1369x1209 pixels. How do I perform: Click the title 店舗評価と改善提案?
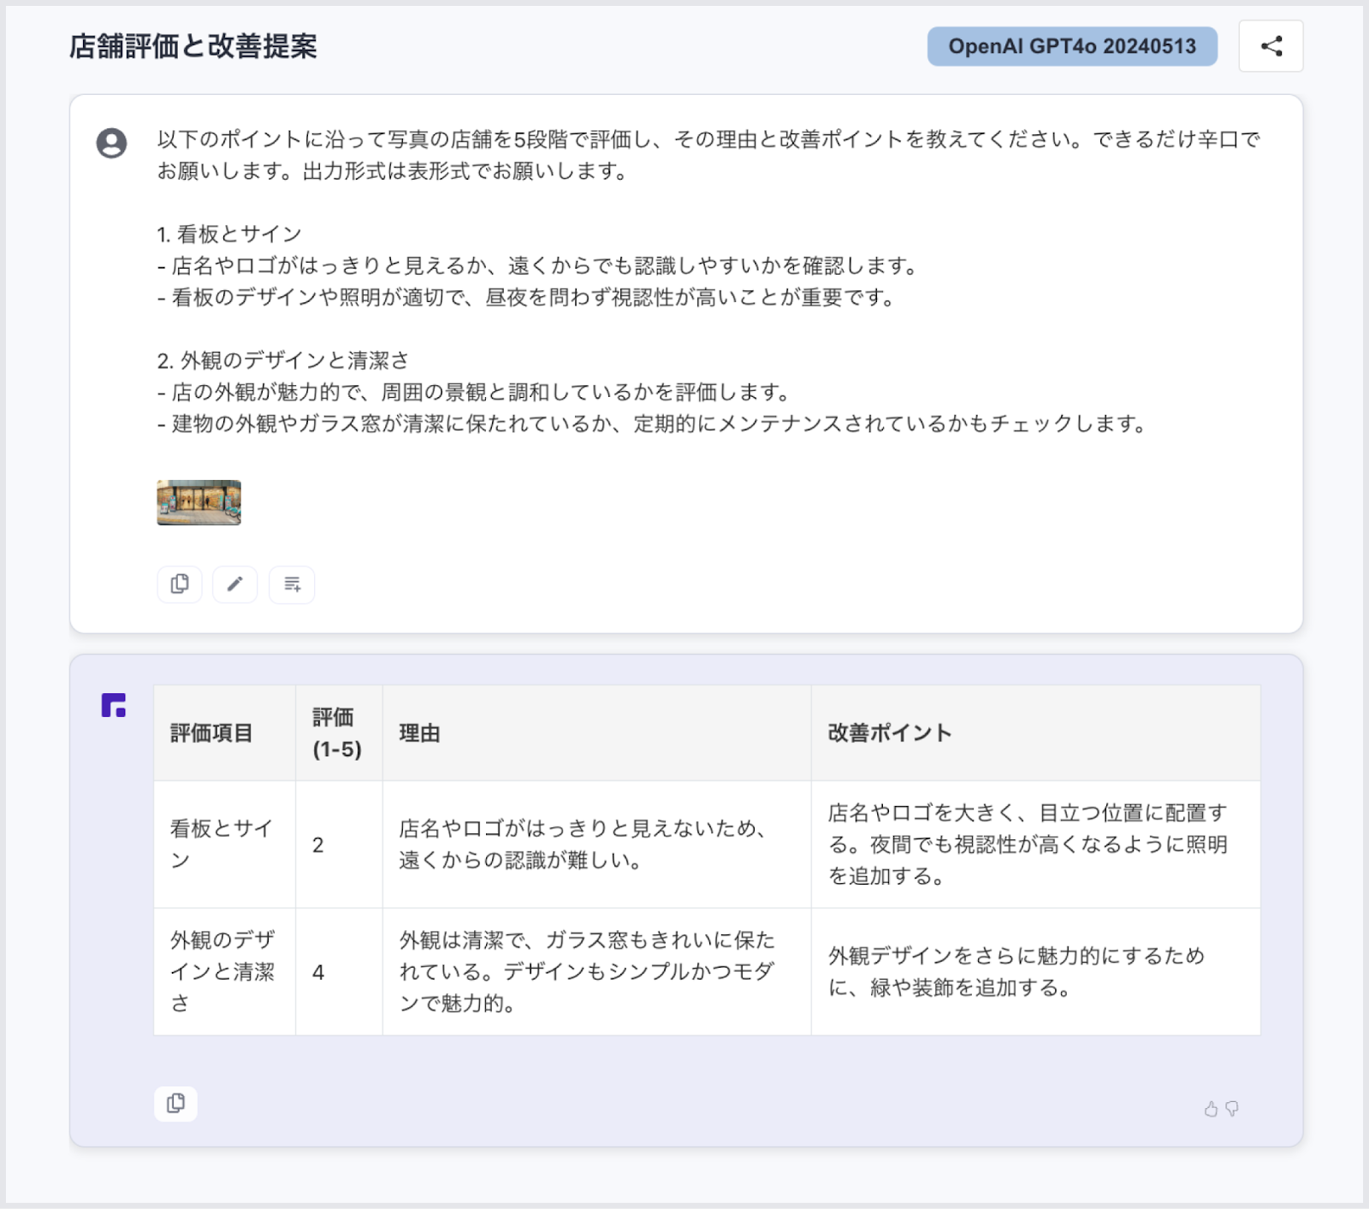[193, 46]
